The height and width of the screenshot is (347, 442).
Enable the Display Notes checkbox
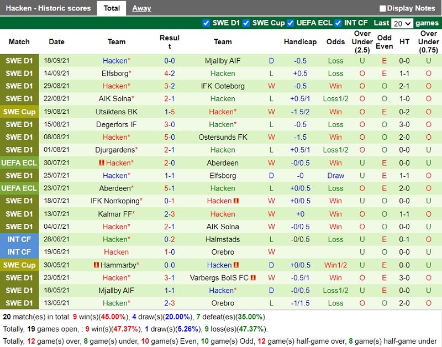pyautogui.click(x=382, y=8)
